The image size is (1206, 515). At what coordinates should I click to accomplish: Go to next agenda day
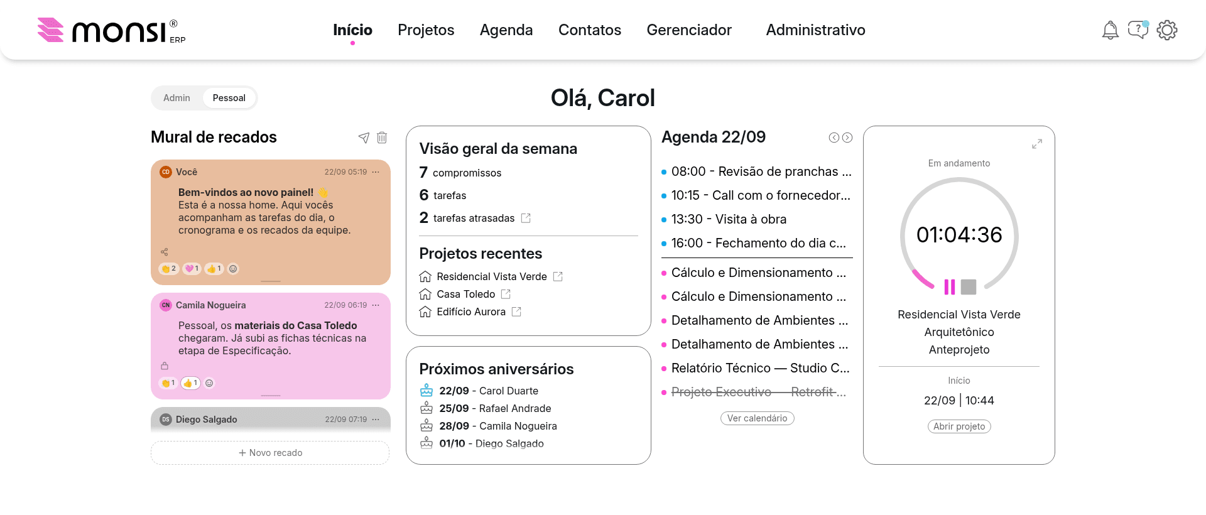click(x=847, y=138)
